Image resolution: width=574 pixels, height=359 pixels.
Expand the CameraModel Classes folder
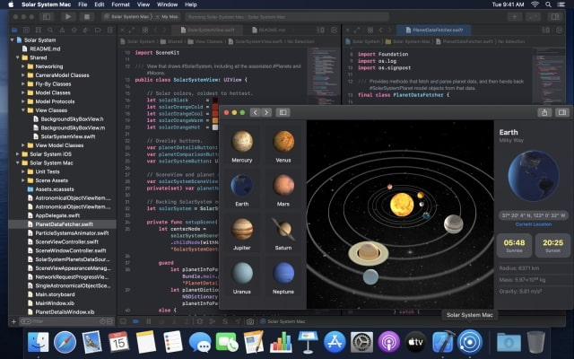23,75
